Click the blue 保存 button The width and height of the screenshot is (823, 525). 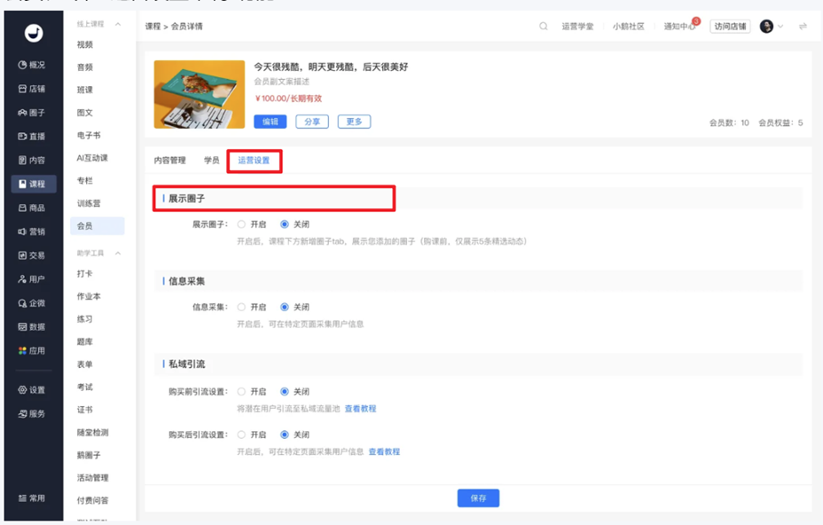(478, 498)
